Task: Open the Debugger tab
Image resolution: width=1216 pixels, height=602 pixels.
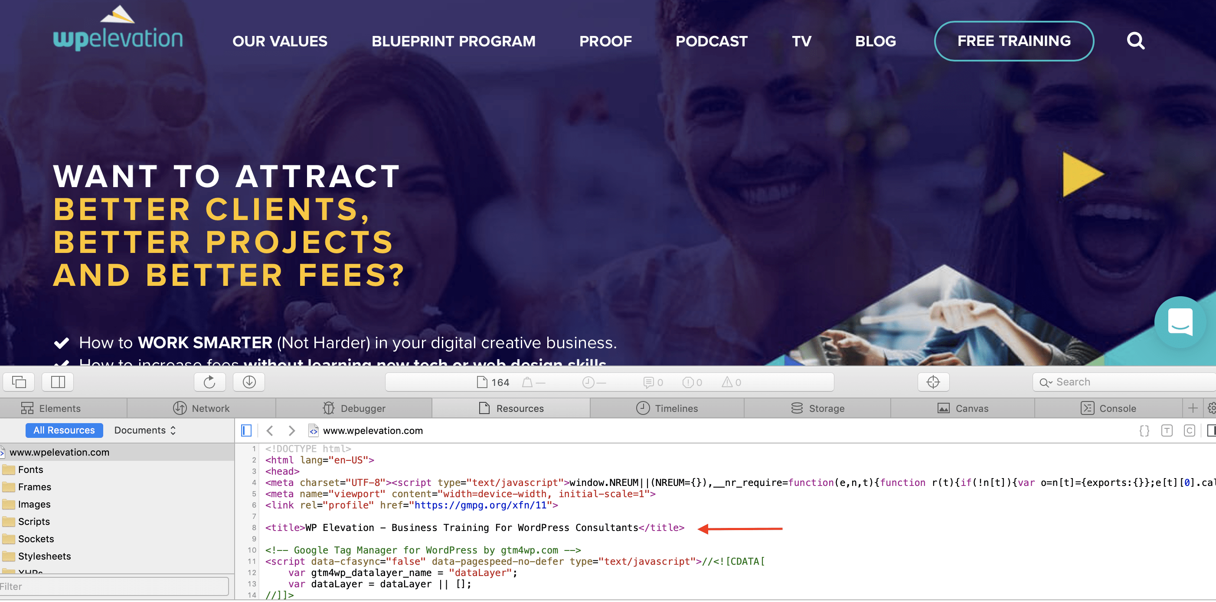Action: (354, 408)
